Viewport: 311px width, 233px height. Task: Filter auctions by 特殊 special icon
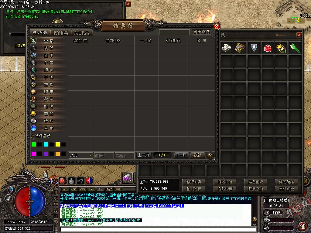tap(34, 121)
